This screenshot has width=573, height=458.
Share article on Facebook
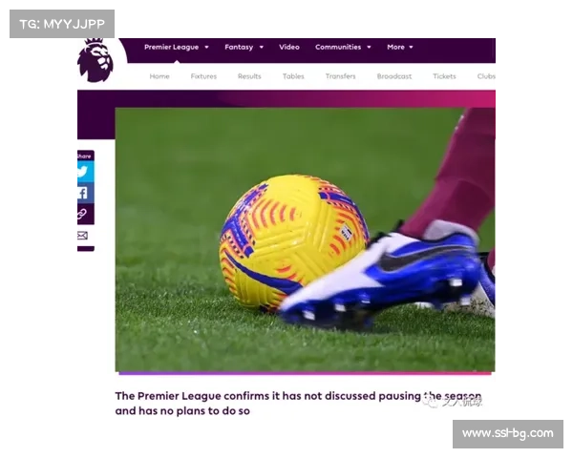[x=84, y=193]
